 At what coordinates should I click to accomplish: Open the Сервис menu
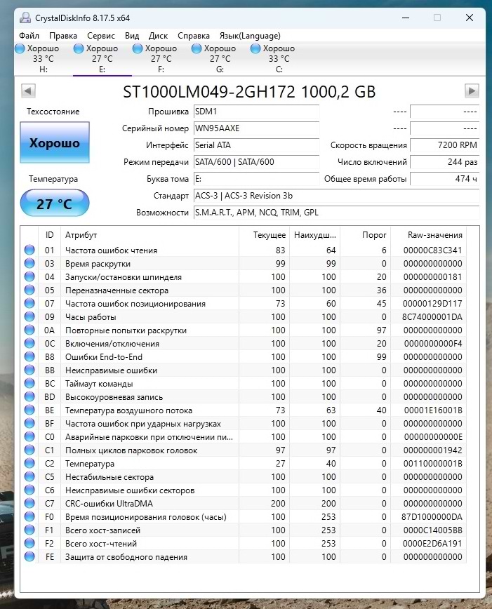pos(101,36)
